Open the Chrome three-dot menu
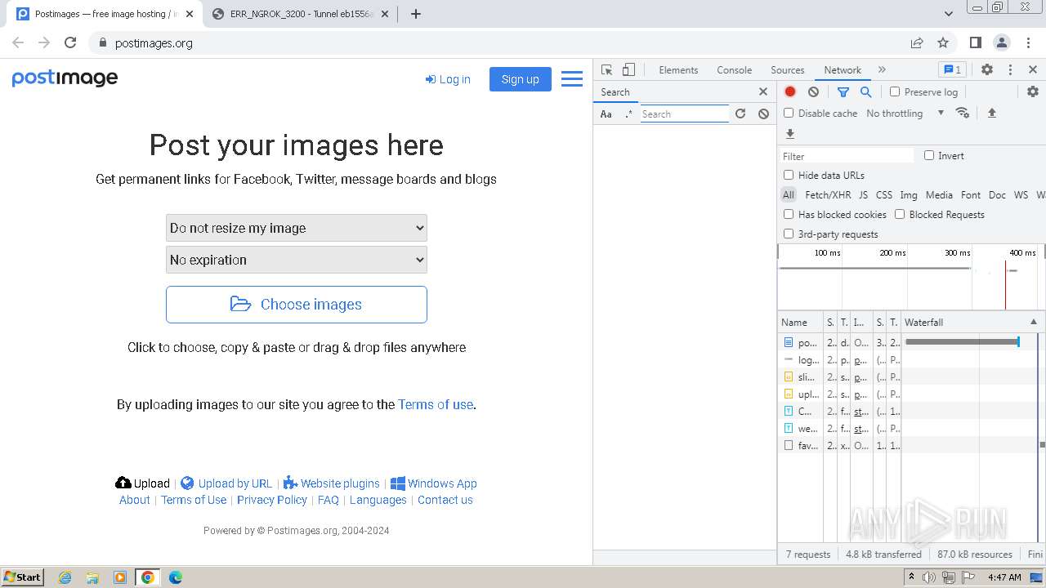Image resolution: width=1046 pixels, height=588 pixels. (1028, 42)
